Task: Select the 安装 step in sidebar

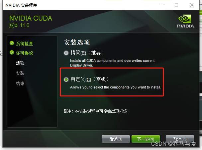Action: [x=20, y=73]
